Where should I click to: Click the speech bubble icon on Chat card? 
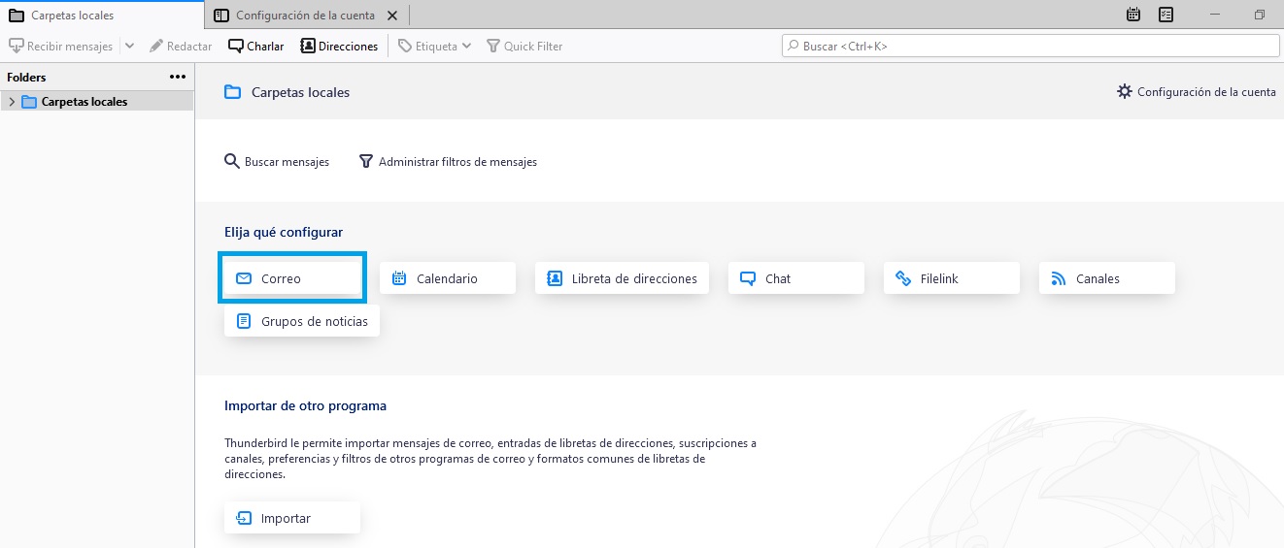click(748, 278)
